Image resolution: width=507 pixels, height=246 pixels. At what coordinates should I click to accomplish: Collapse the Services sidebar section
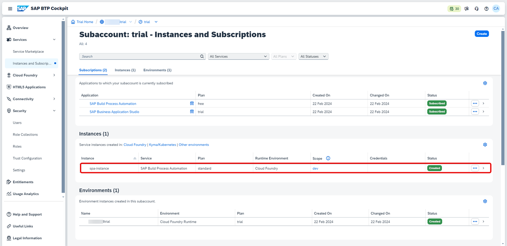pos(54,40)
